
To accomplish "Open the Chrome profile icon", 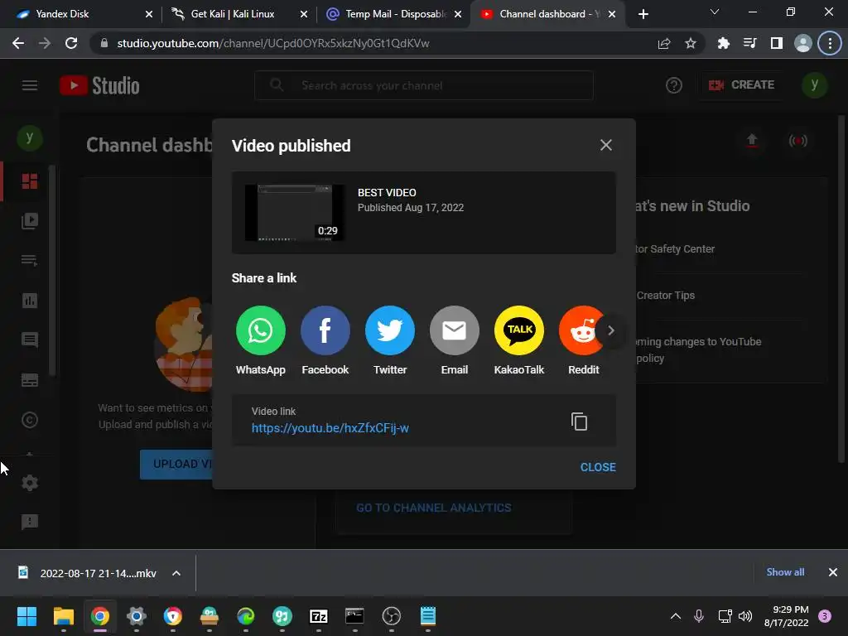I will (803, 43).
